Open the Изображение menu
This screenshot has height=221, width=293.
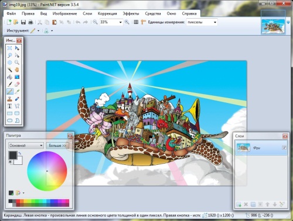click(64, 13)
